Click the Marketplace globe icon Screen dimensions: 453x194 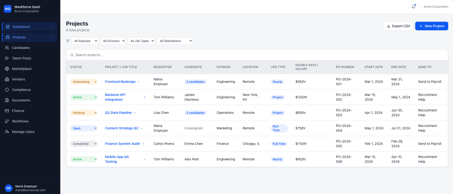coord(7,69)
